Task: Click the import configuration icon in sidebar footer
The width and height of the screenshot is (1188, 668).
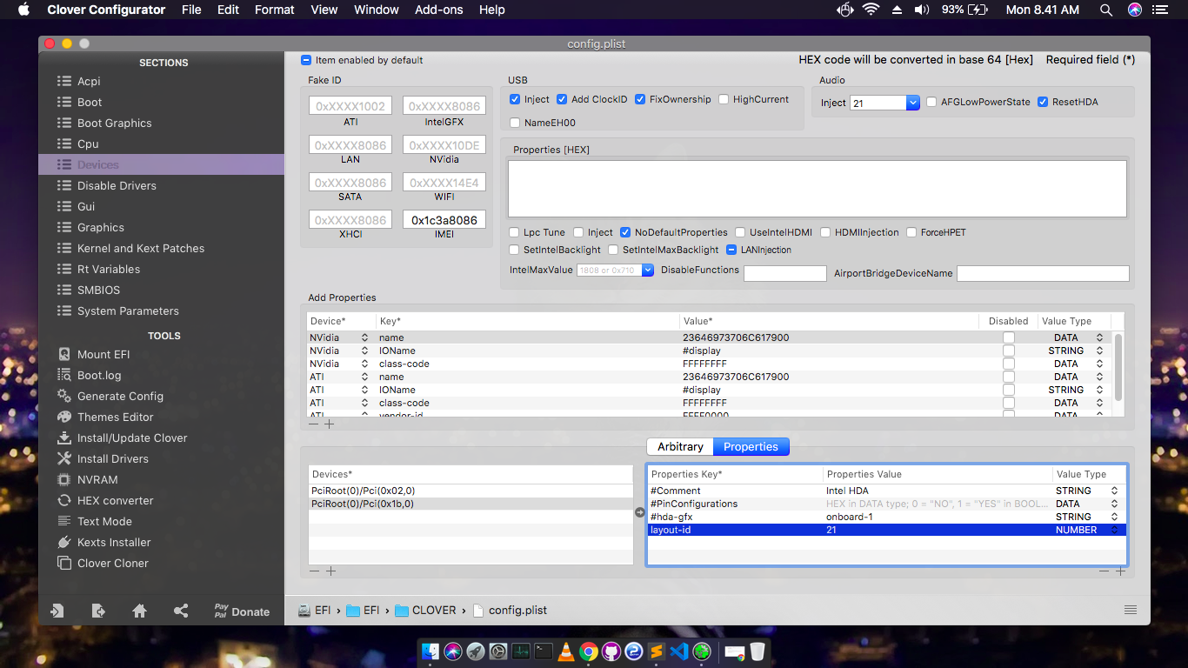Action: coord(57,611)
